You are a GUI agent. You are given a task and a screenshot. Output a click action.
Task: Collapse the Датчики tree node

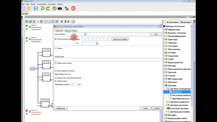click(164, 85)
